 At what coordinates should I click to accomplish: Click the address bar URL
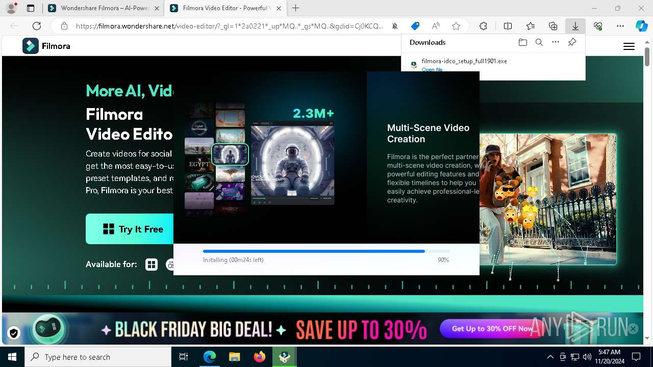pos(230,26)
